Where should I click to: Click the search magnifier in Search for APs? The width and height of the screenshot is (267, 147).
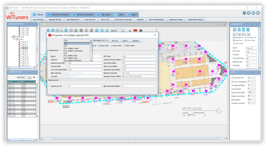[x=34, y=77]
